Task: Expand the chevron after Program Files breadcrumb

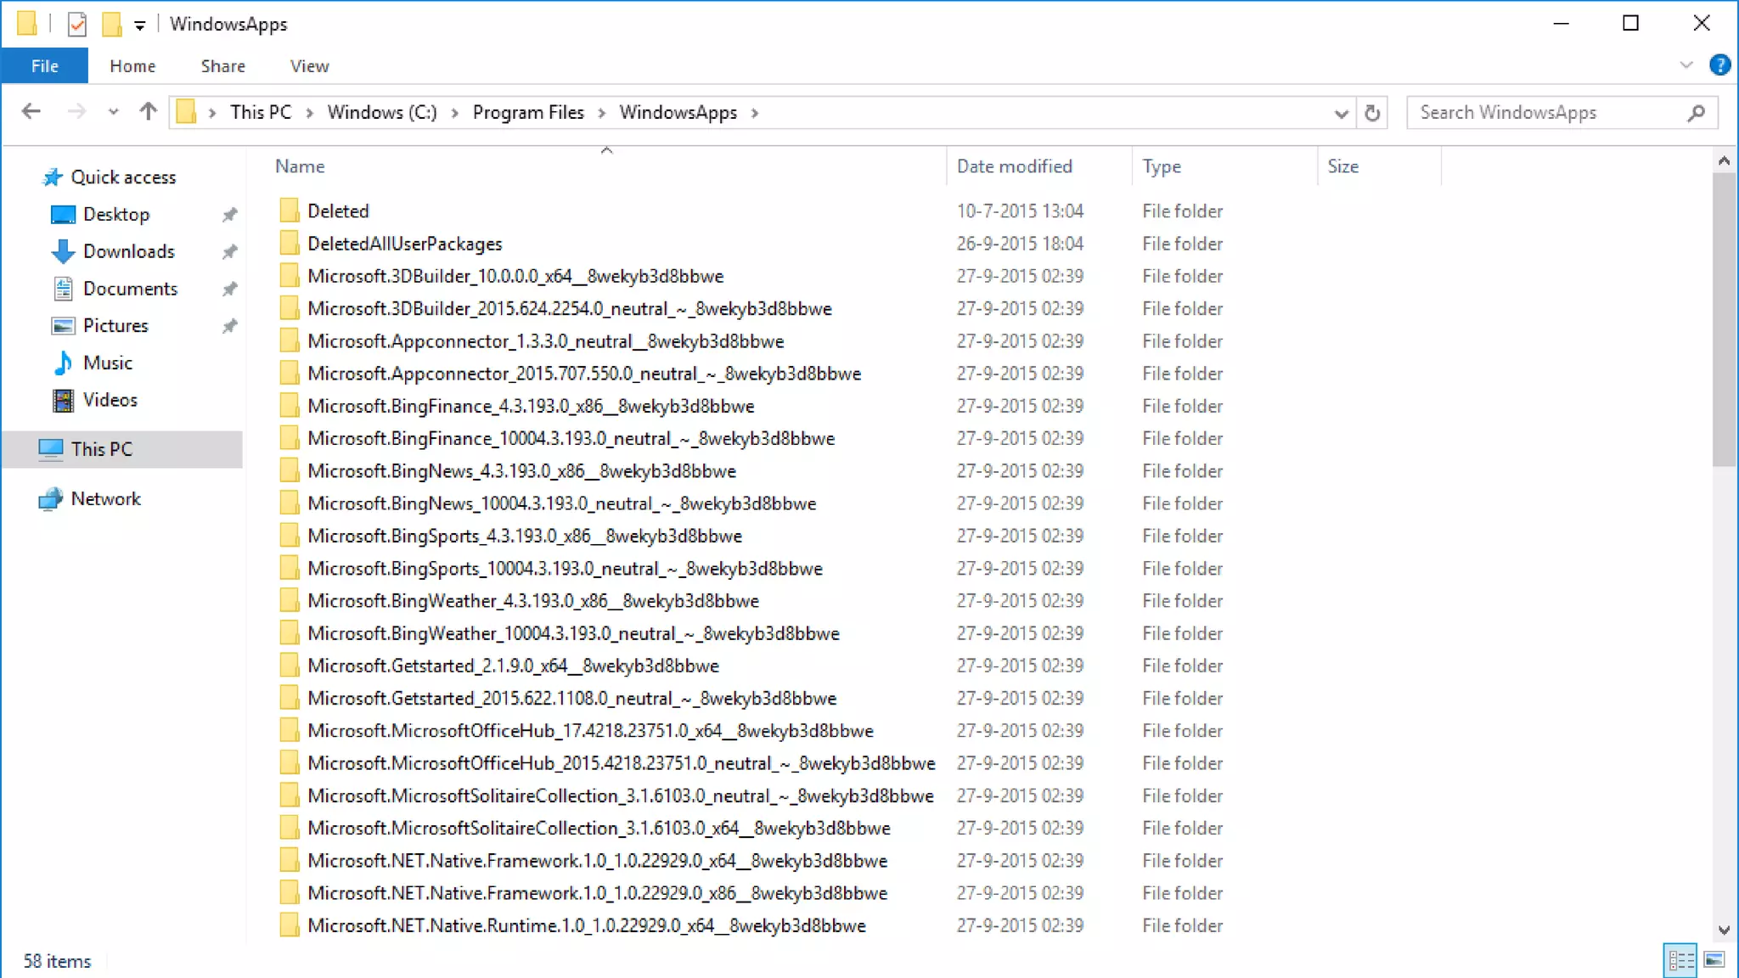Action: pos(602,113)
